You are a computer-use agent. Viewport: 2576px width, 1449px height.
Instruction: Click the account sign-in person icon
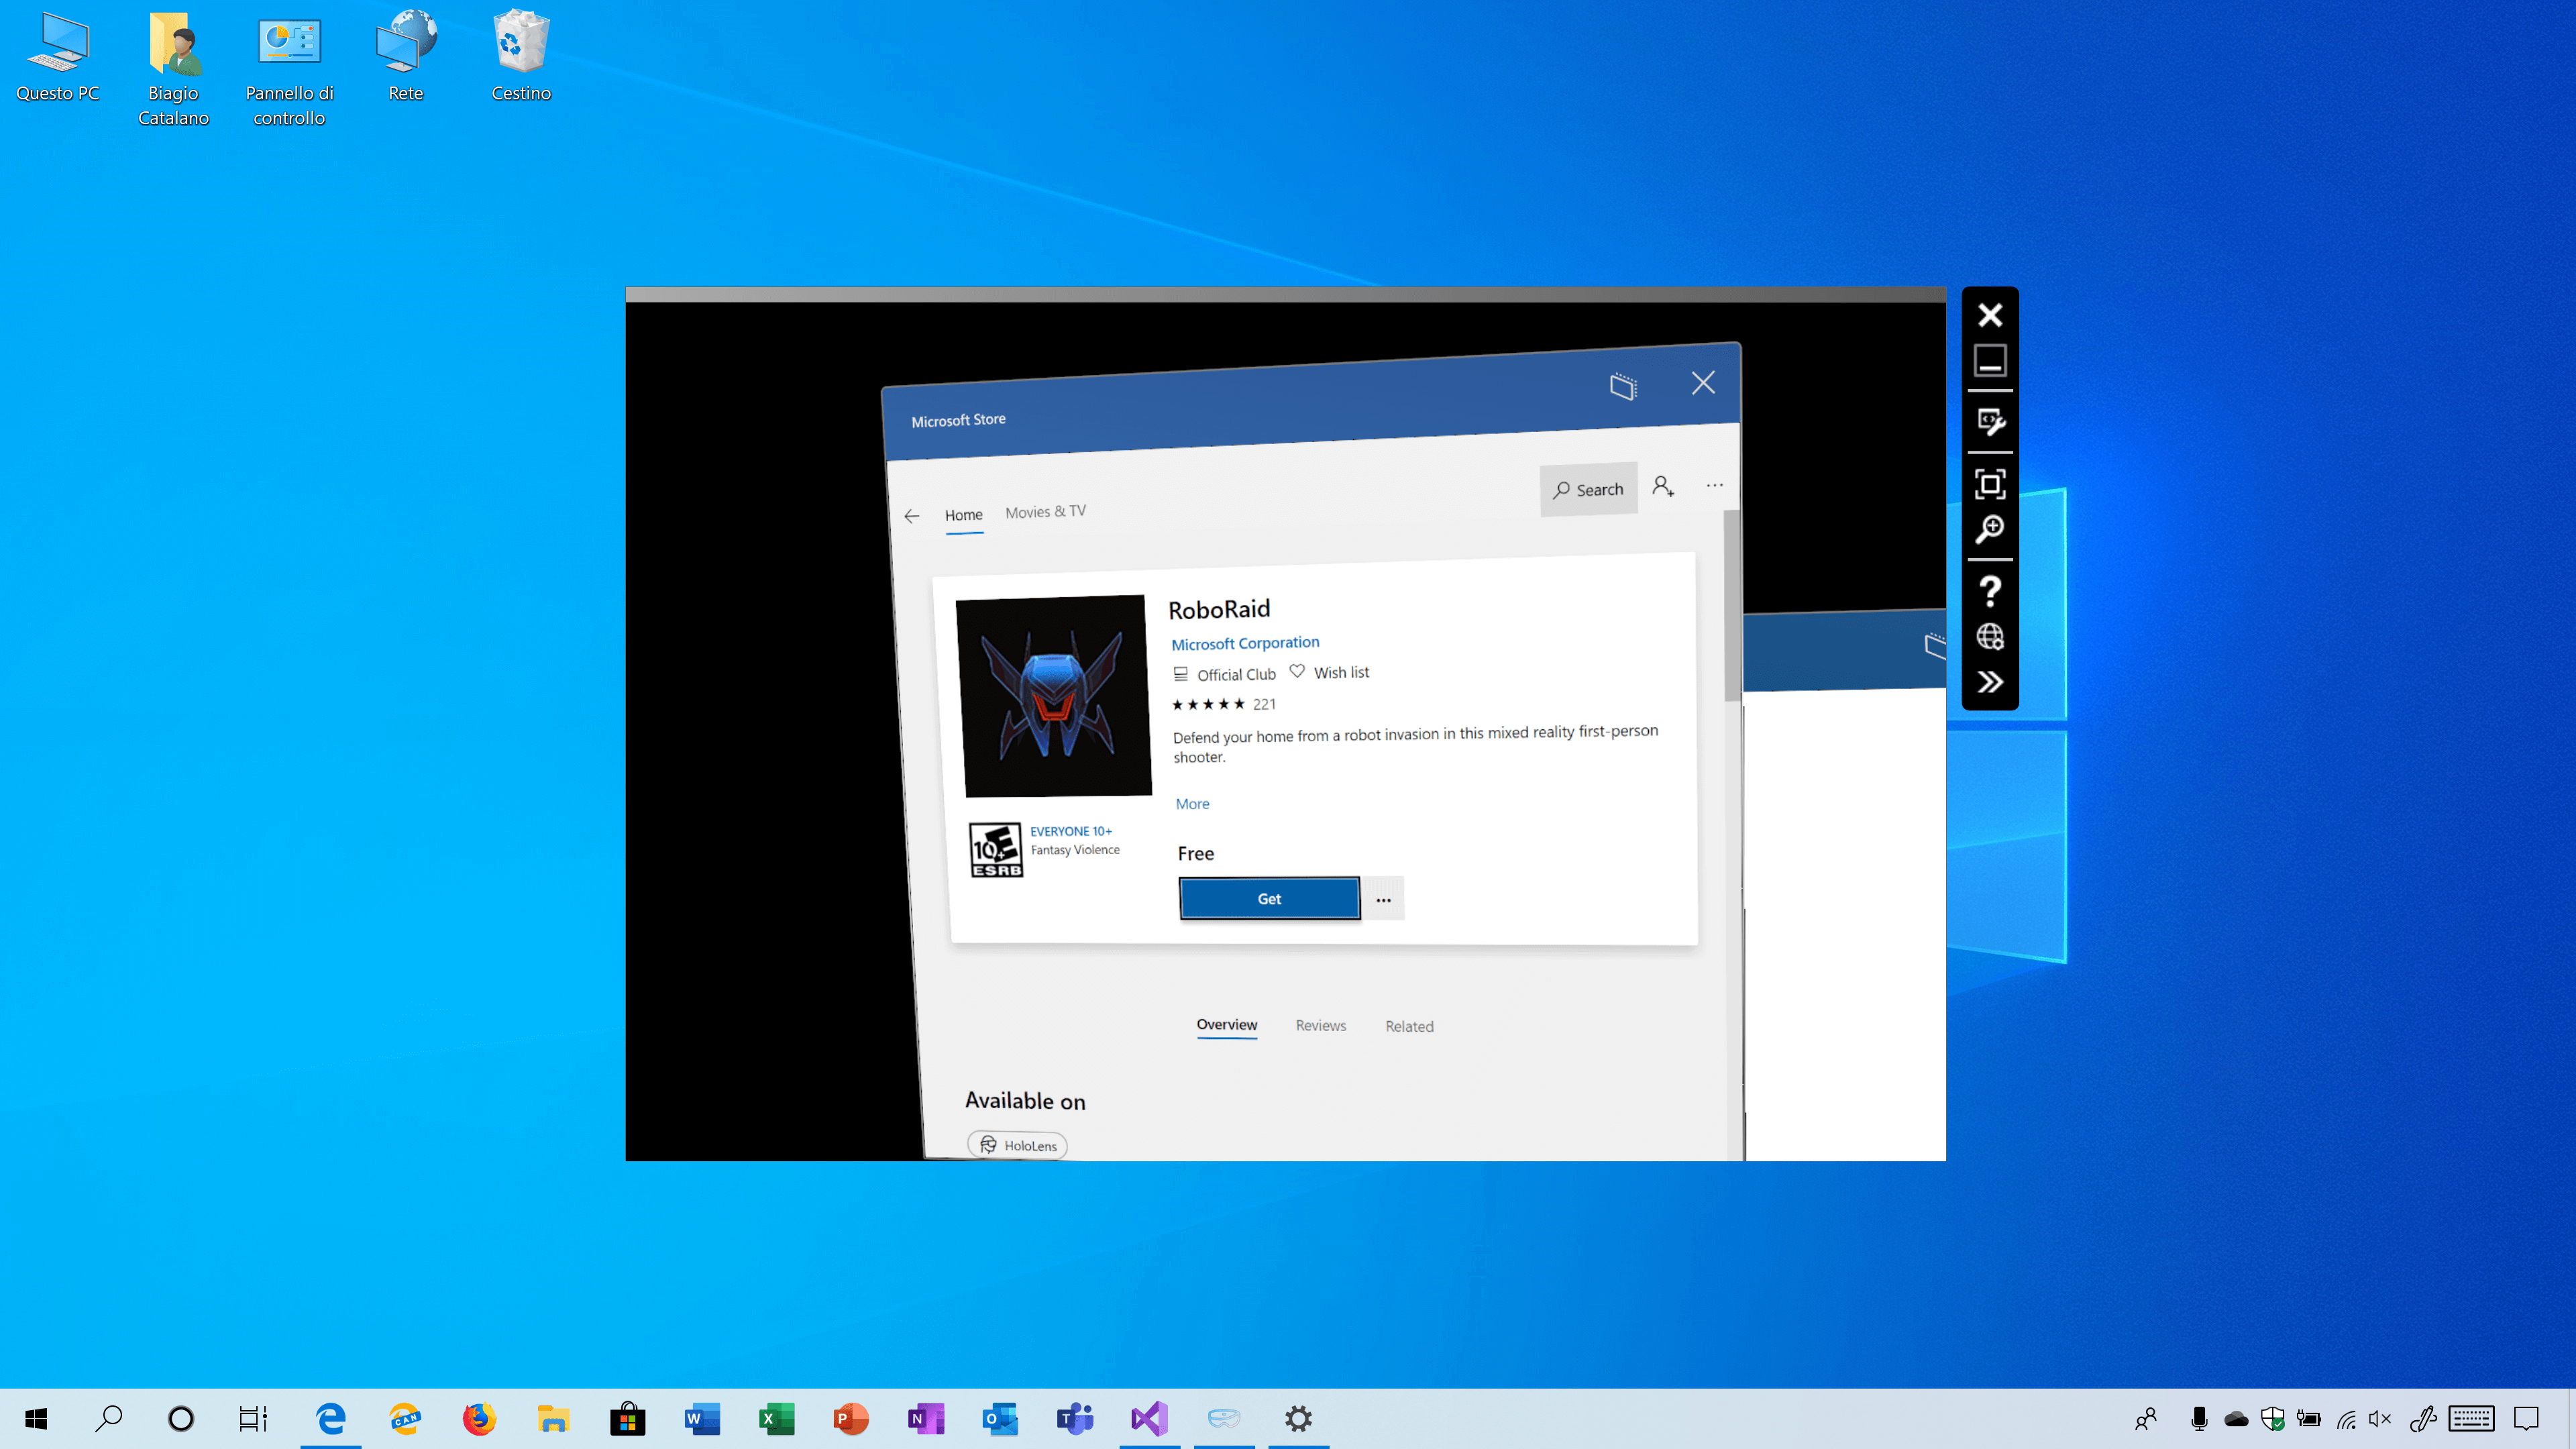pyautogui.click(x=1663, y=486)
